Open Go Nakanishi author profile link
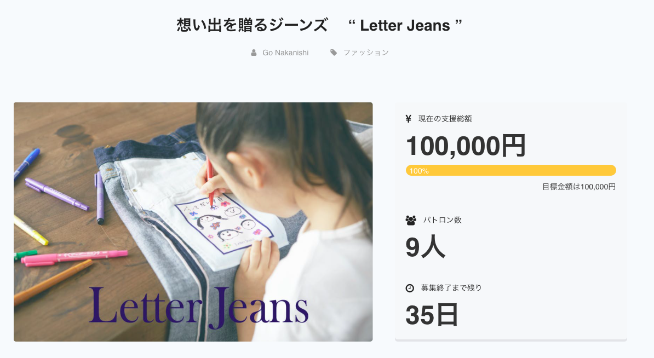Screen dimensions: 654x358 tap(285, 53)
